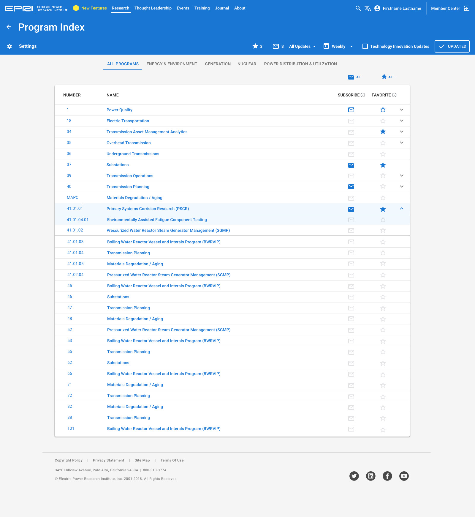Open Thought Leadership menu
Image resolution: width=475 pixels, height=517 pixels.
click(x=153, y=8)
